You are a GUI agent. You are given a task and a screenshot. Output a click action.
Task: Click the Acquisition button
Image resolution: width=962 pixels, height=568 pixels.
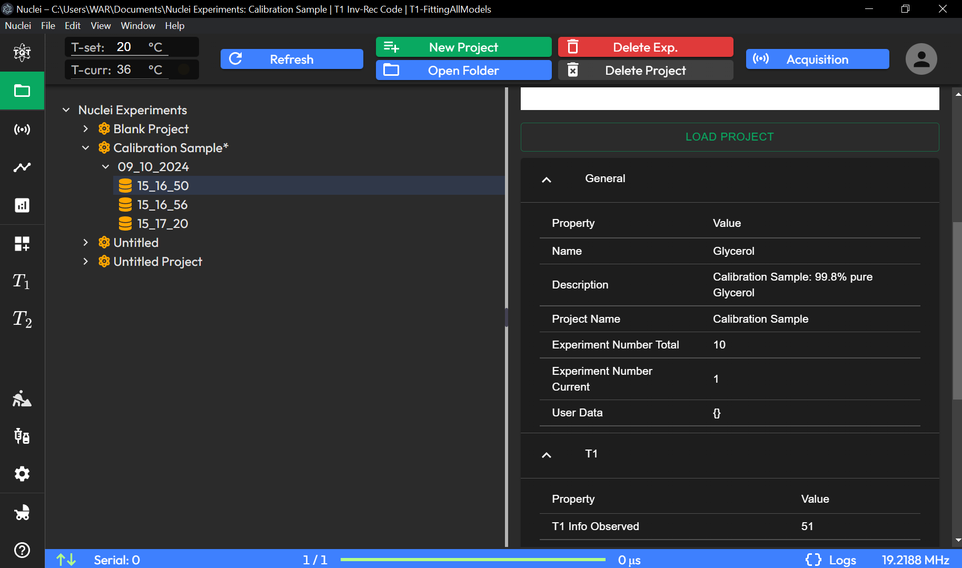coord(817,59)
